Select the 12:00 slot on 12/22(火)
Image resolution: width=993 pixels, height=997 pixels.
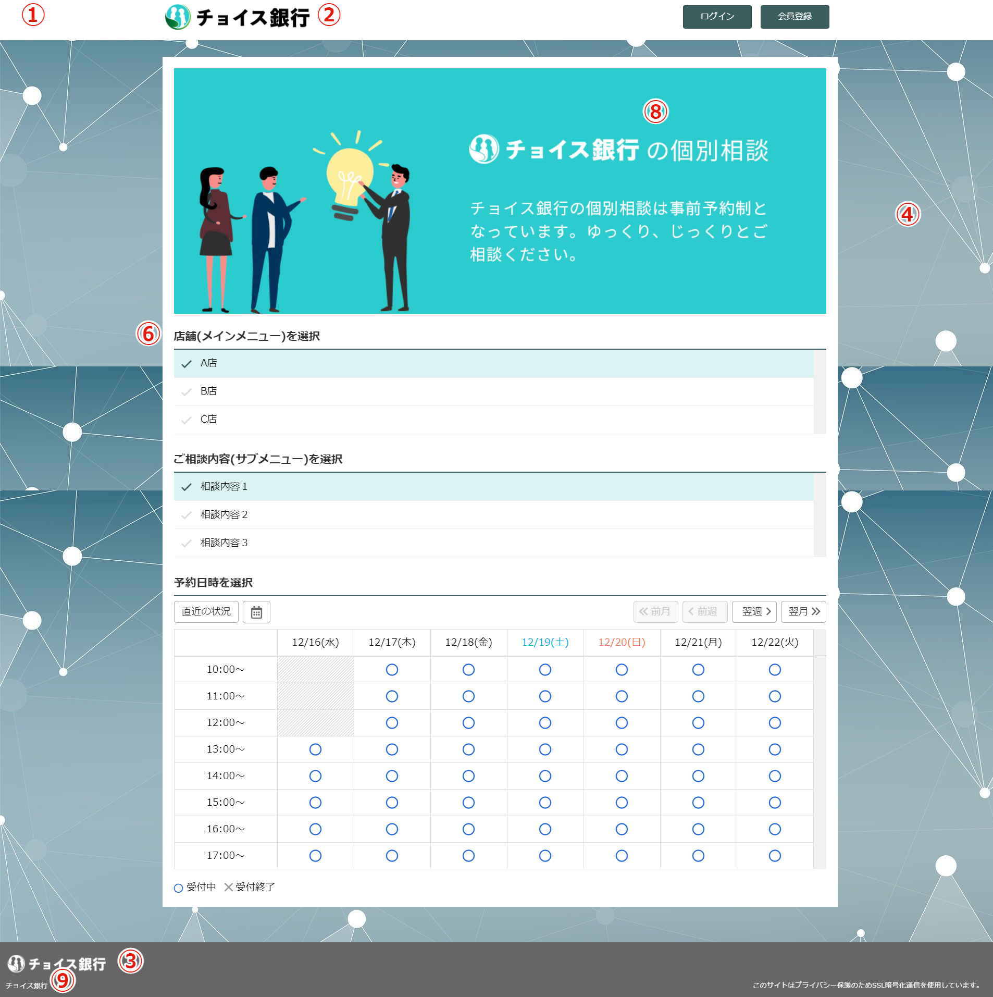pos(775,723)
